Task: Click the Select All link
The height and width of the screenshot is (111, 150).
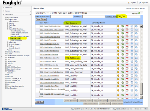Action: coord(128,102)
